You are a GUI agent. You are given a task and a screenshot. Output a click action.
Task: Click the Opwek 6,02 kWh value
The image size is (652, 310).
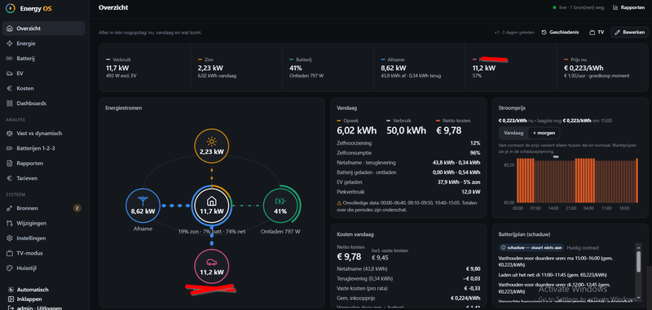coord(356,131)
